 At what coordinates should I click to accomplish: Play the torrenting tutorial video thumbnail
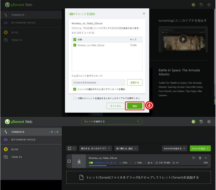pyautogui.click(x=183, y=39)
